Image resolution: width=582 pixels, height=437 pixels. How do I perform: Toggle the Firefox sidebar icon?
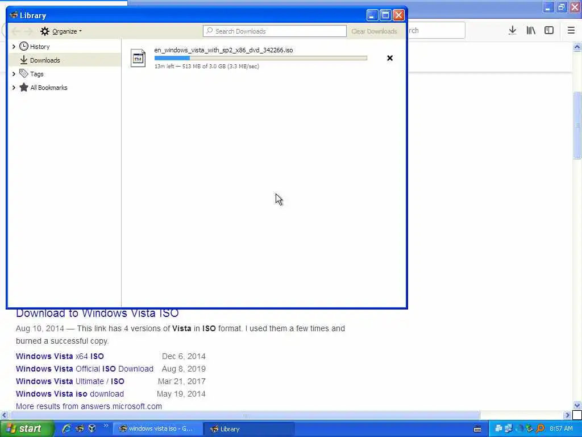pyautogui.click(x=549, y=31)
